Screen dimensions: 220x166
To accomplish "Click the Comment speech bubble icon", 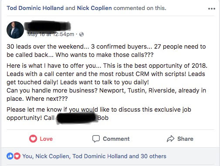I will (96, 139).
